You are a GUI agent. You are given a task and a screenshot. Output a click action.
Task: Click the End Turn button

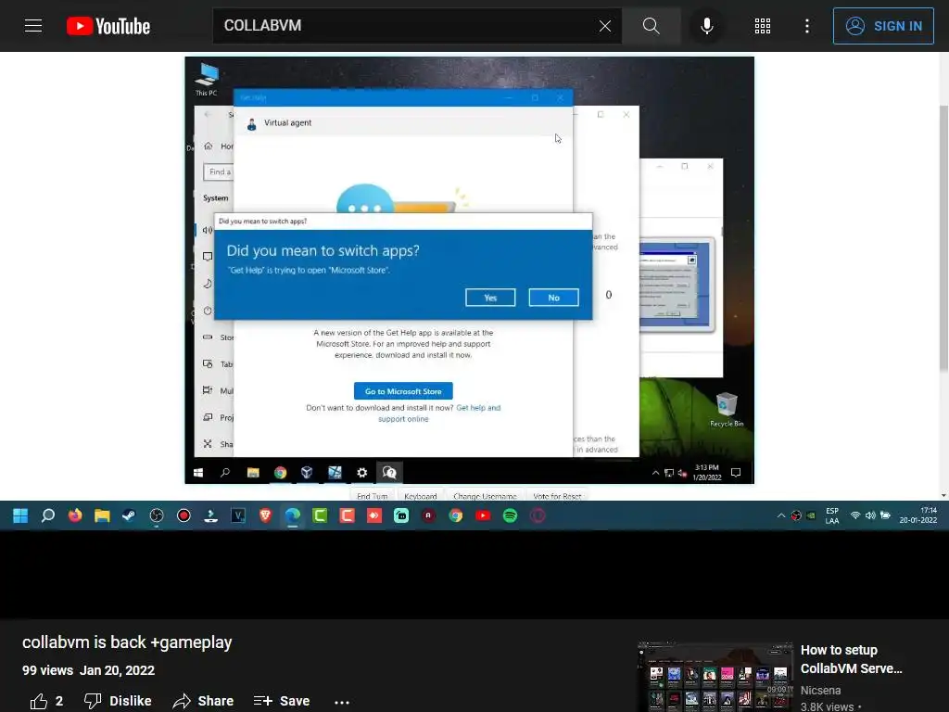[x=372, y=495]
